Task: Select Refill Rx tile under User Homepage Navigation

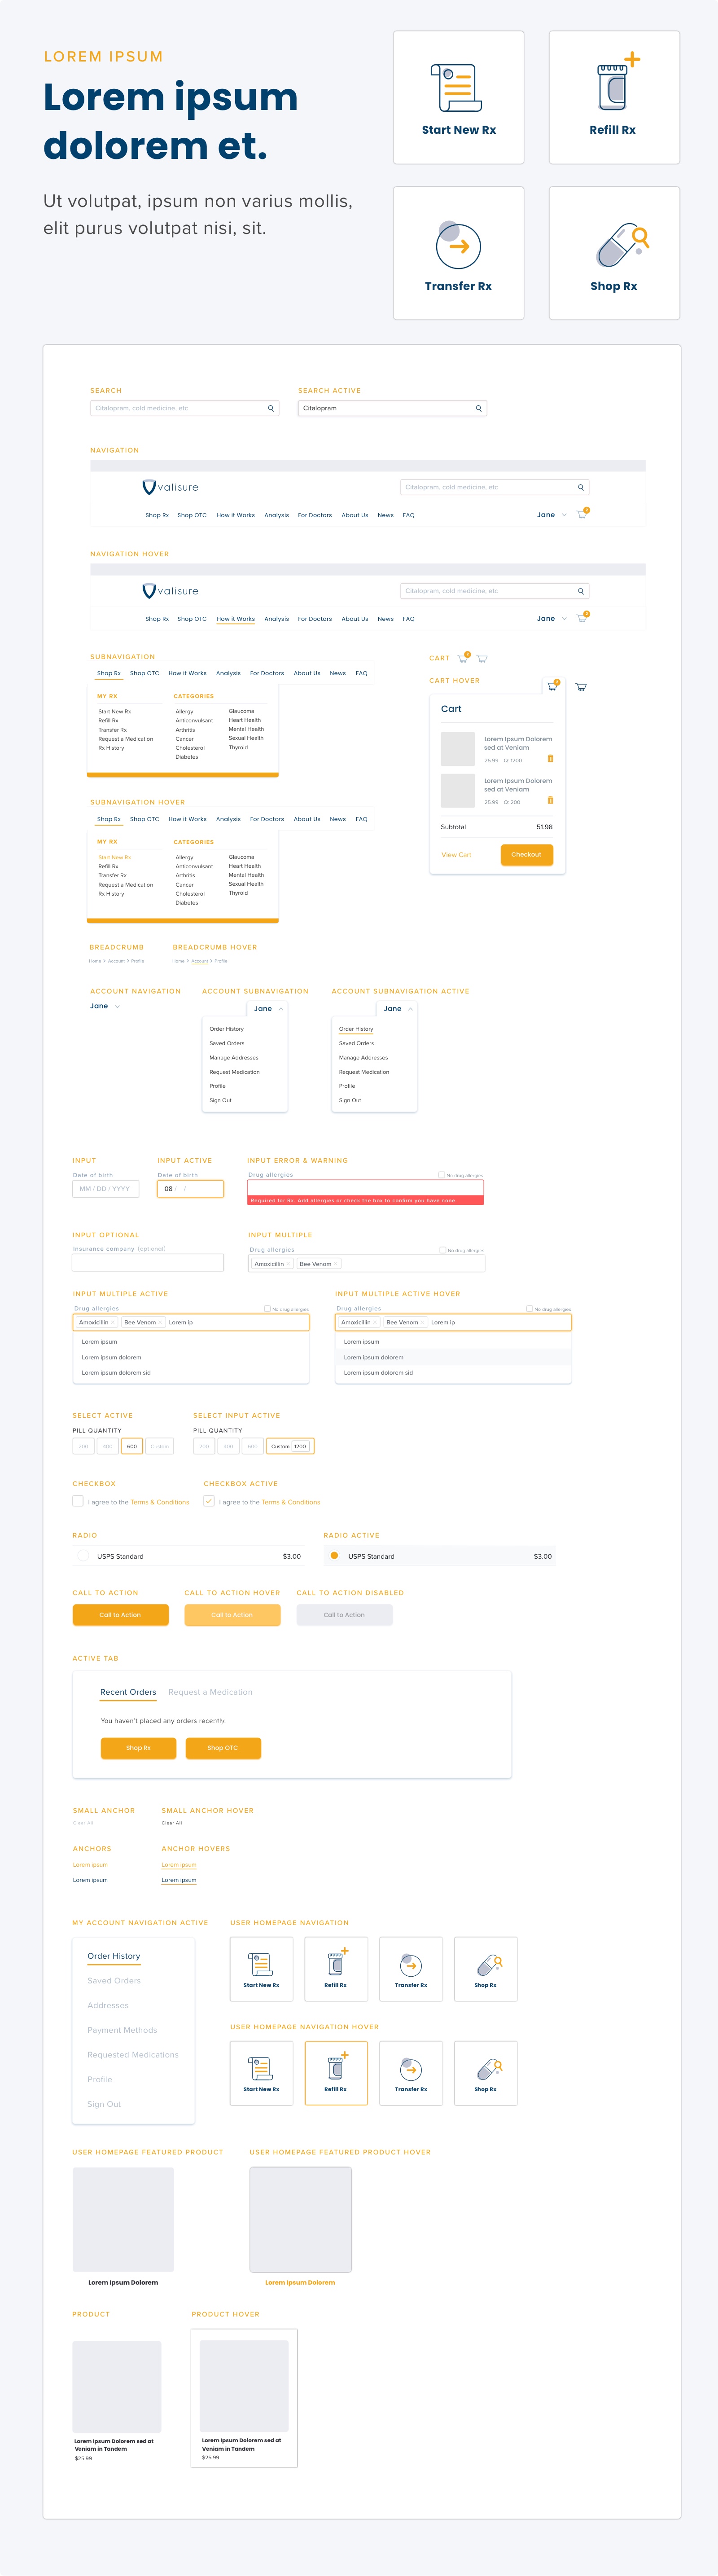Action: pyautogui.click(x=336, y=1968)
